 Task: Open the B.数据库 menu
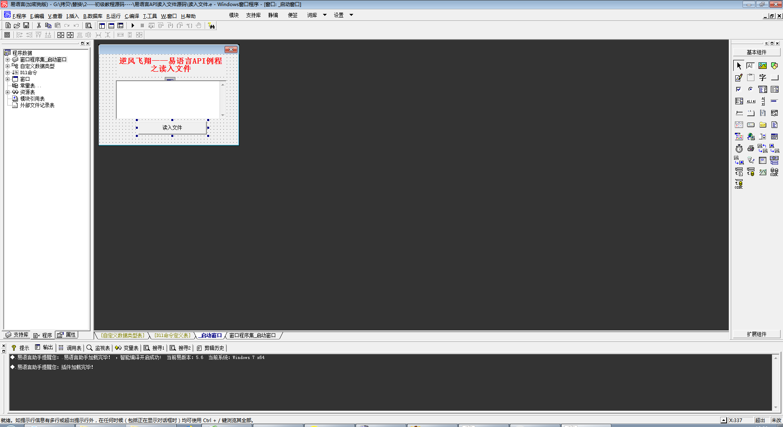click(93, 16)
